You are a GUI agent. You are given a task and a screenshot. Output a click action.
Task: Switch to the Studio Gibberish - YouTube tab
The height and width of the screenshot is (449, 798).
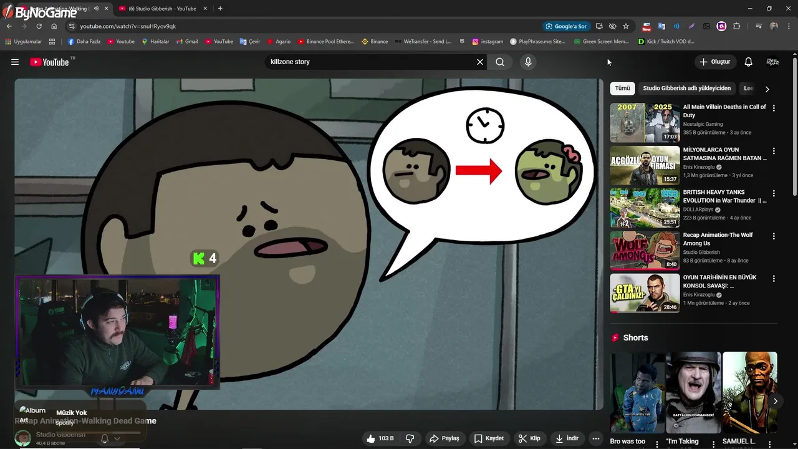coord(162,9)
